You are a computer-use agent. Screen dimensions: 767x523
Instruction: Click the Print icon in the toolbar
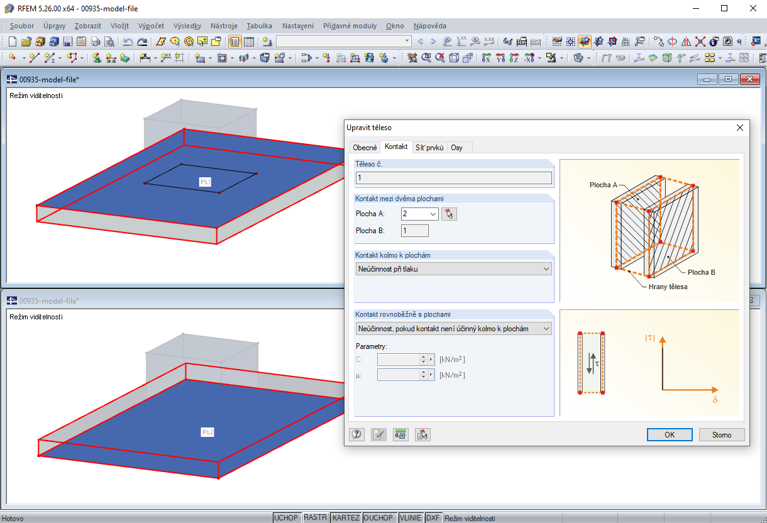[96, 42]
